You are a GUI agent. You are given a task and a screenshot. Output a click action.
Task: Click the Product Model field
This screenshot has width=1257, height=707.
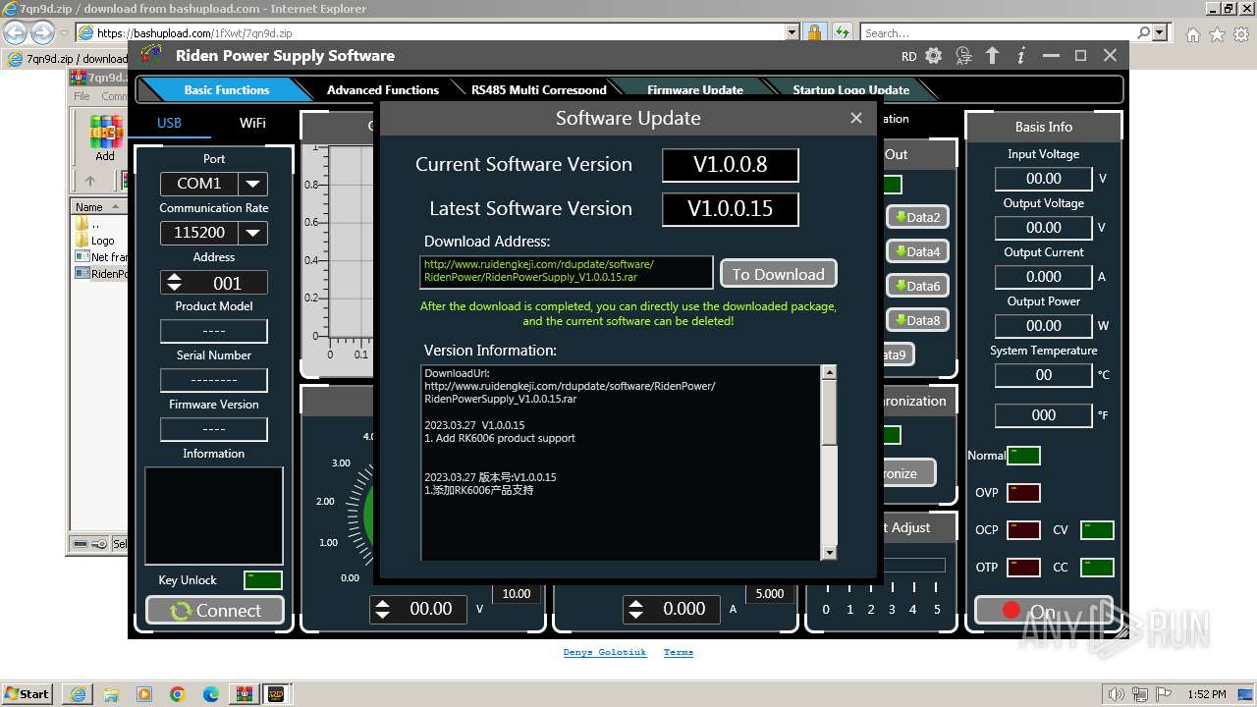pyautogui.click(x=213, y=331)
